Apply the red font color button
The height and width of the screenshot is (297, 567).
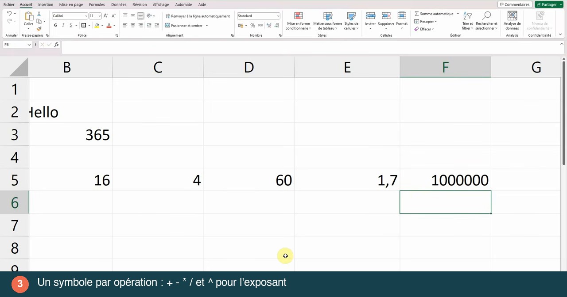(109, 26)
